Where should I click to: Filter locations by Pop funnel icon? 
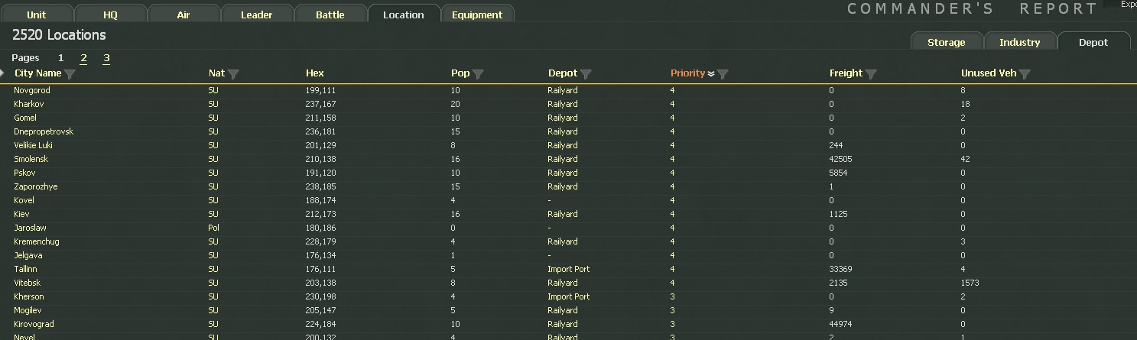[478, 74]
